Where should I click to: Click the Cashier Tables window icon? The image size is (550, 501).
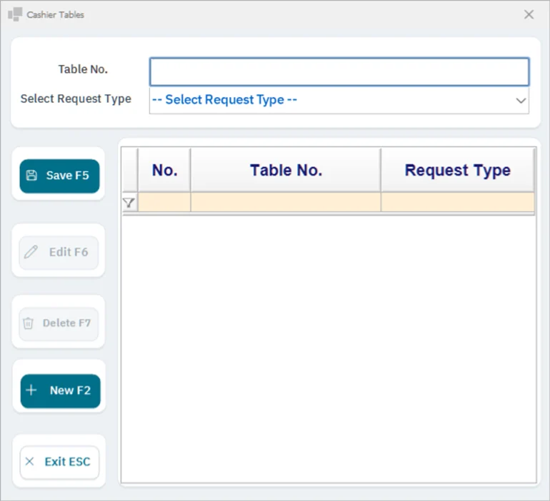click(15, 14)
